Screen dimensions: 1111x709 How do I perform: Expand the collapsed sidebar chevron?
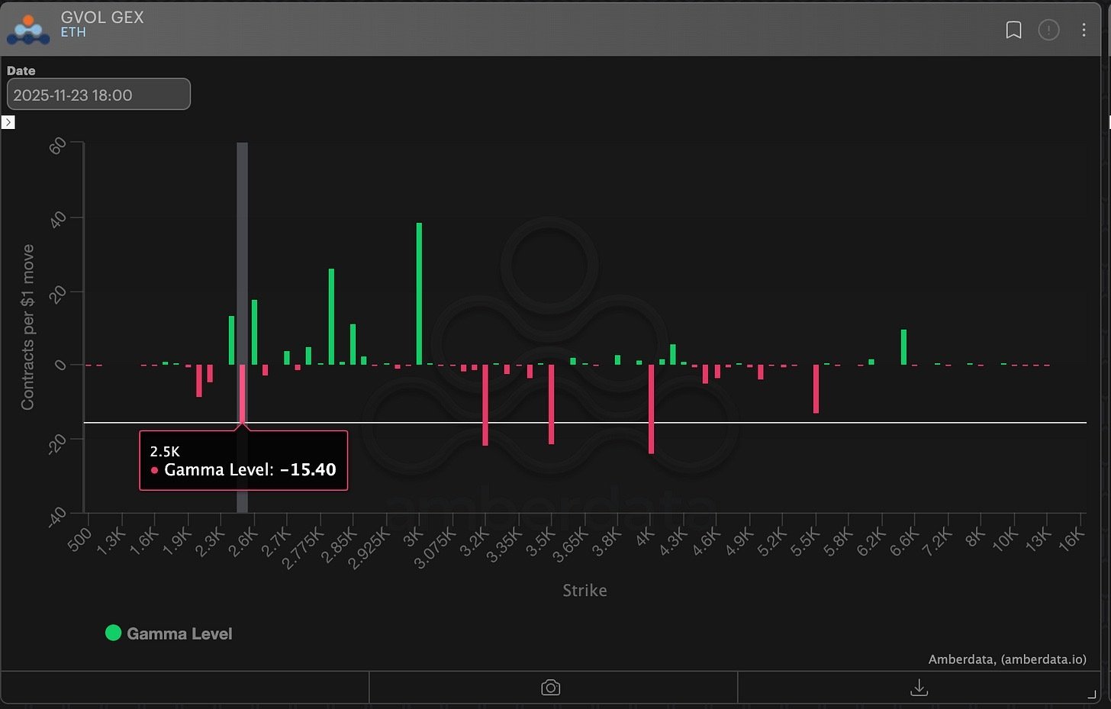(8, 122)
